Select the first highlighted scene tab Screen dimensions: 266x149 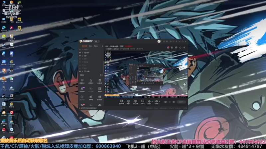(x=84, y=46)
